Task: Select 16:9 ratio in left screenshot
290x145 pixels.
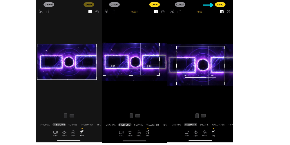Action: pyautogui.click(x=99, y=125)
